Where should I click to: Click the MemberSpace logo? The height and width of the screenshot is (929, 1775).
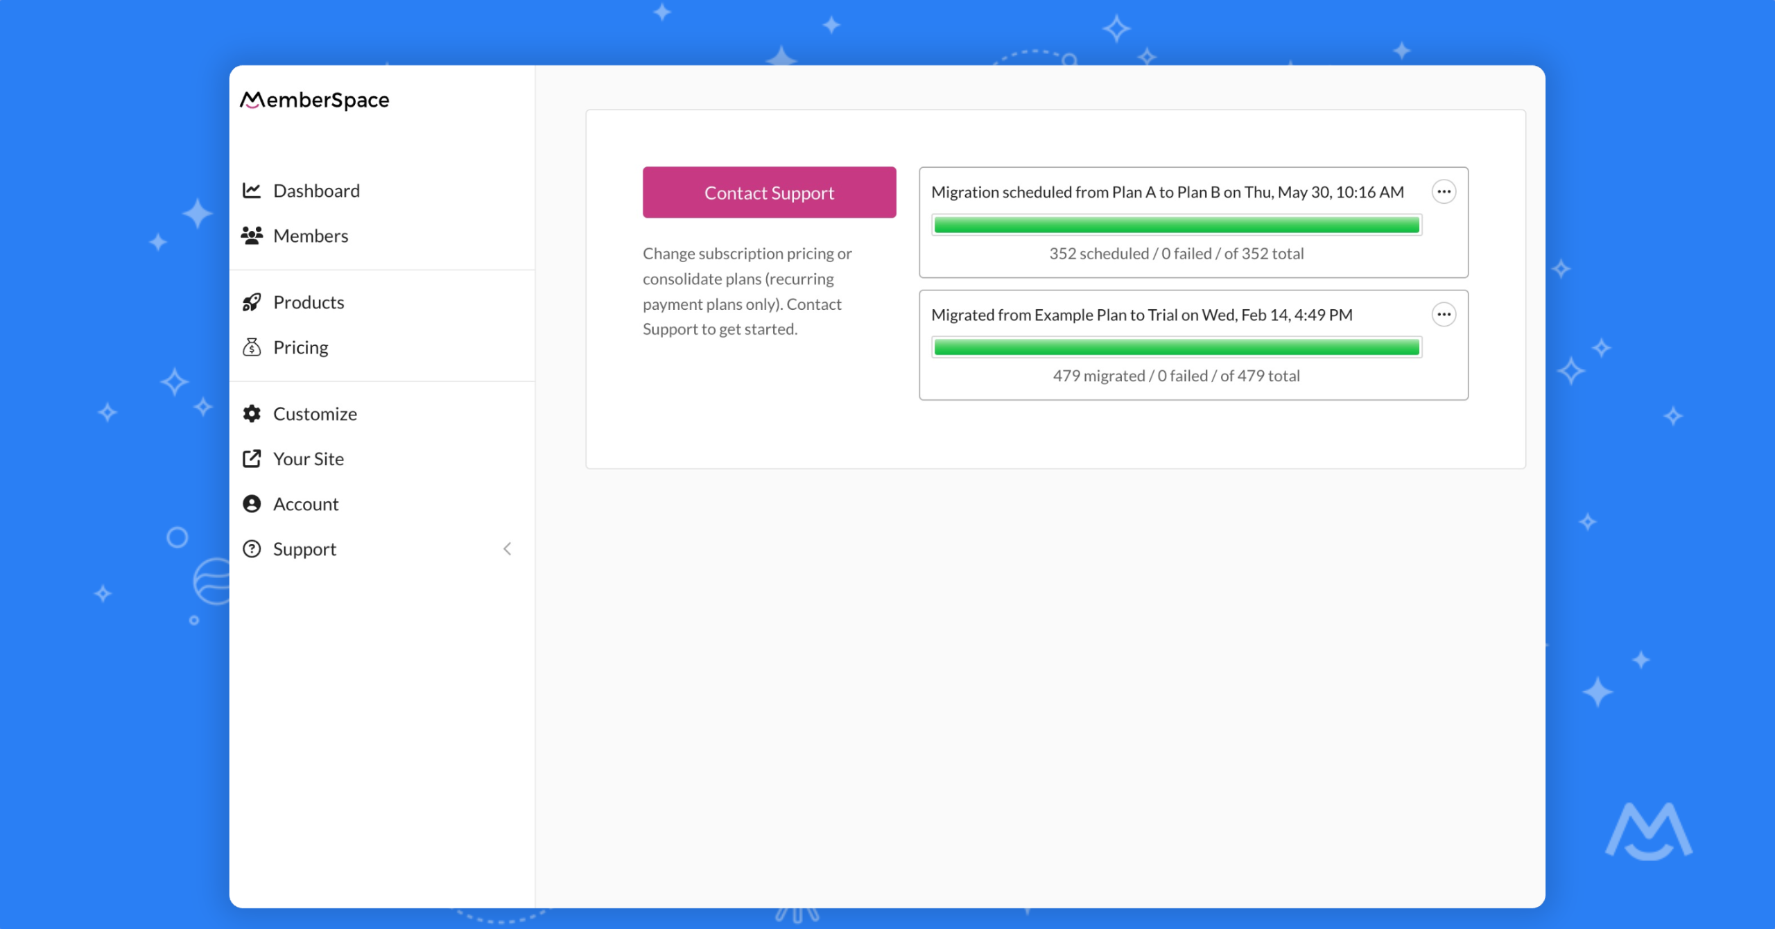click(315, 100)
